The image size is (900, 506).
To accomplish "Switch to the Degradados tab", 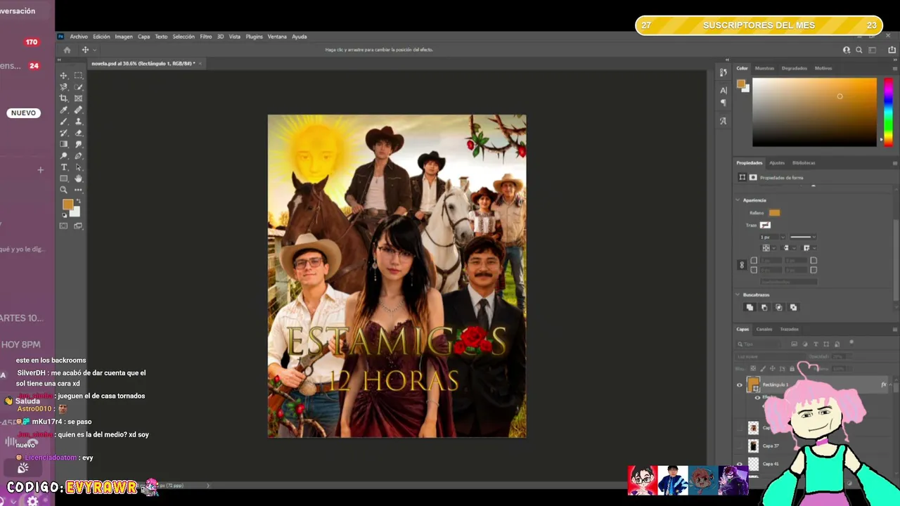I will [795, 68].
